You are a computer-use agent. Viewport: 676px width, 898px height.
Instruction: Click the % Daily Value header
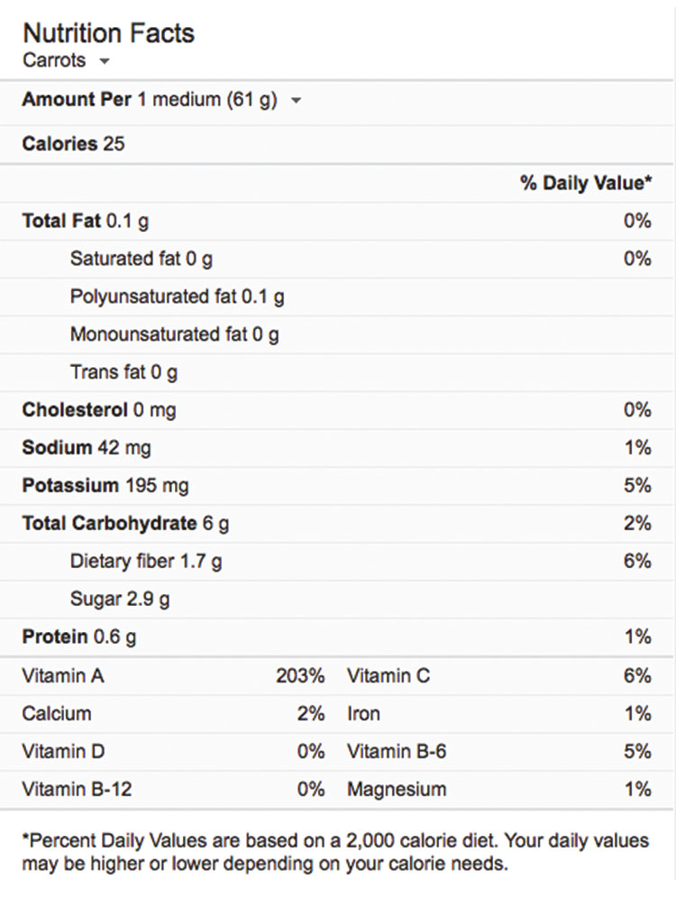[585, 183]
